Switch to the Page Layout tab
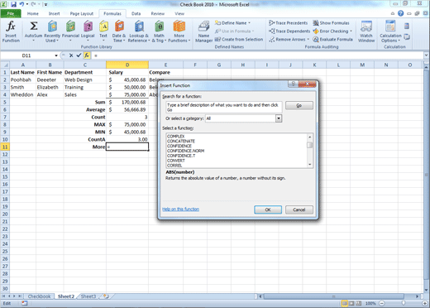Image resolution: width=430 pixels, height=308 pixels. (82, 13)
